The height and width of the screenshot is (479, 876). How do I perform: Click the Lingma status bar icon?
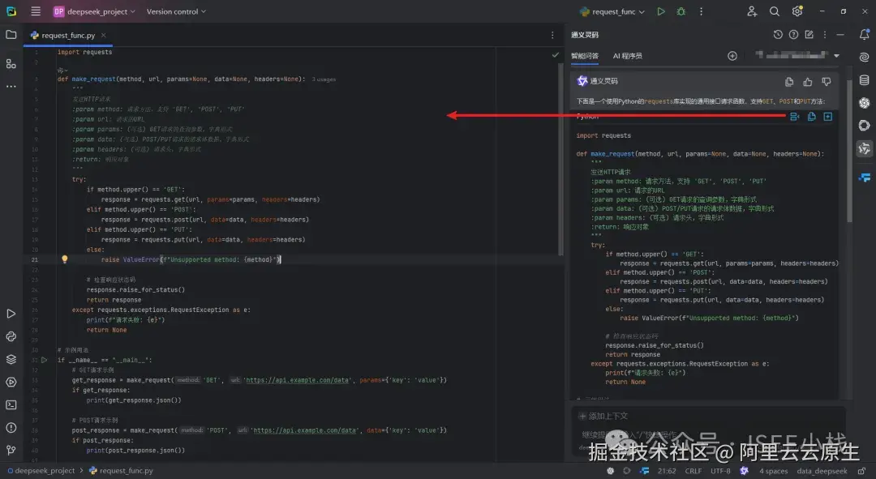coord(744,471)
